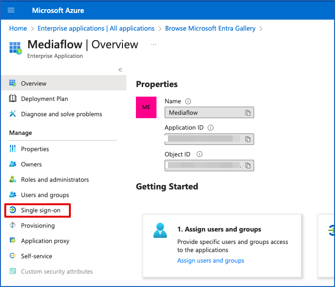Show info tooltip for Application ID

(x=211, y=128)
